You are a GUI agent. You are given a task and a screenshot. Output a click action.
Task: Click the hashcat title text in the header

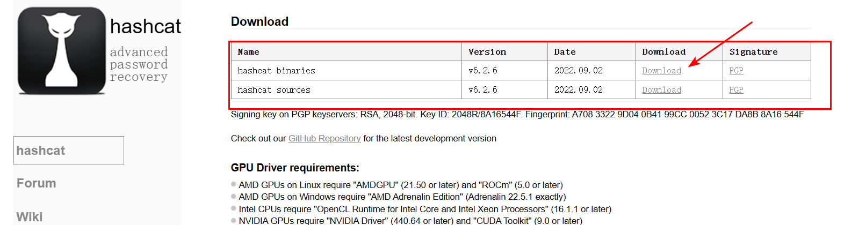pyautogui.click(x=146, y=26)
